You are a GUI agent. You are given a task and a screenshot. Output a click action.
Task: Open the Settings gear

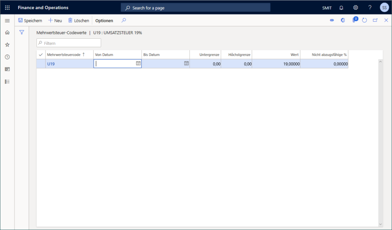click(355, 7)
